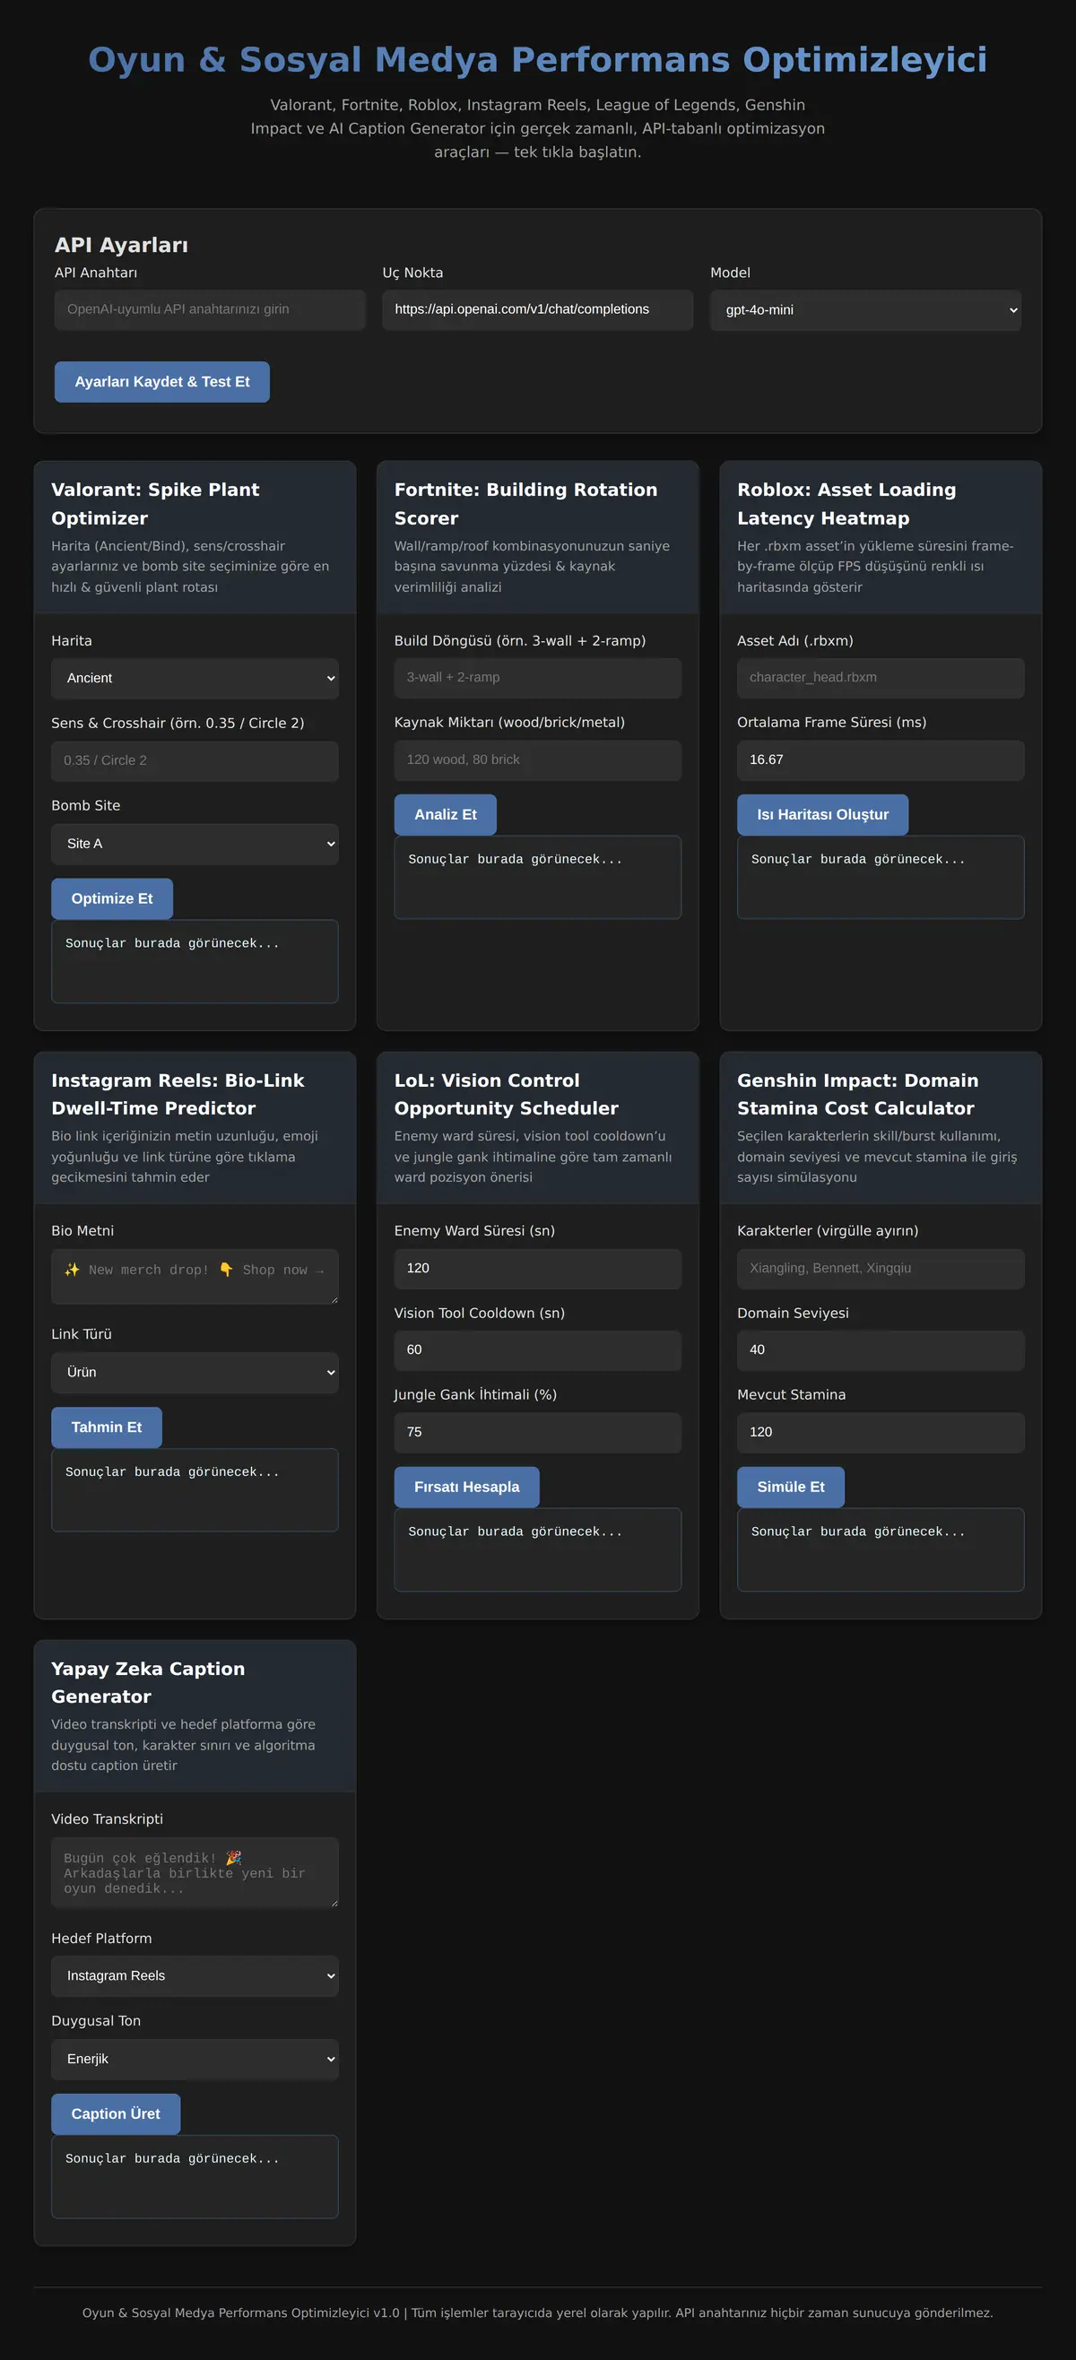The image size is (1076, 2360).
Task: Generate caption with Caption Üret button
Action: (116, 2113)
